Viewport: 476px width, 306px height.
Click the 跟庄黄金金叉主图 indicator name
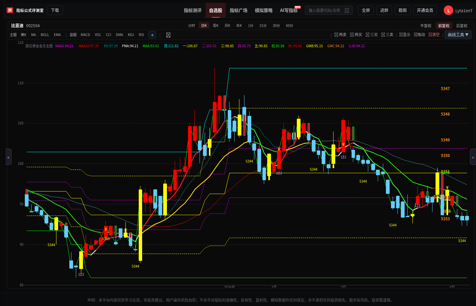point(39,46)
